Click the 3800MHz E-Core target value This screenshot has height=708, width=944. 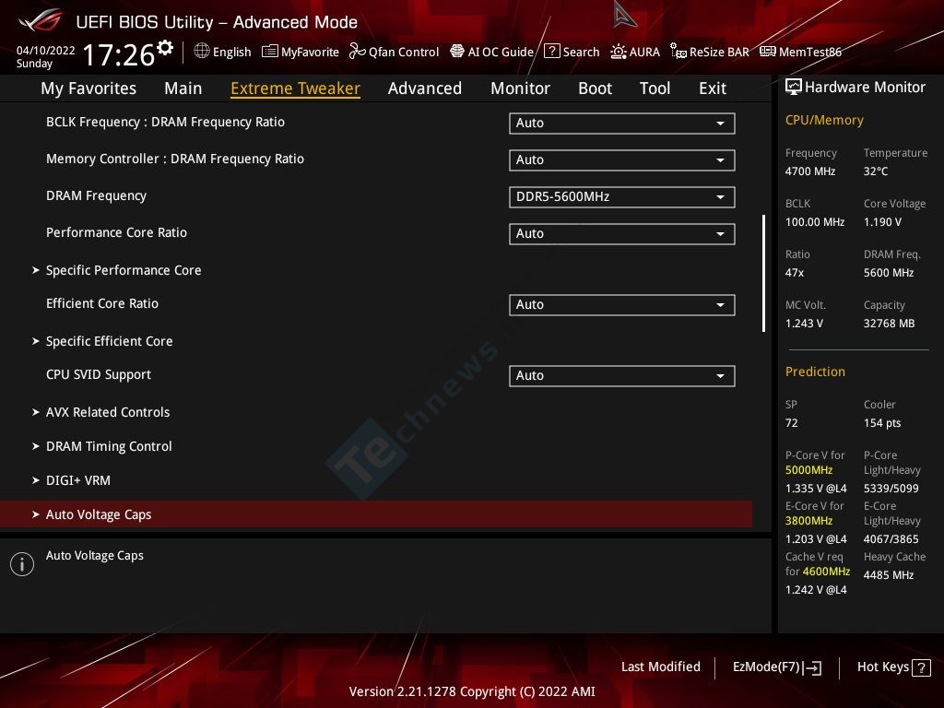coord(808,521)
